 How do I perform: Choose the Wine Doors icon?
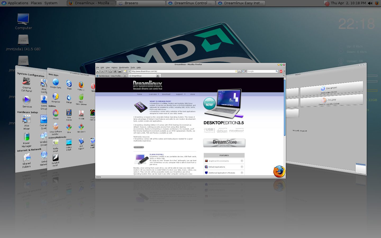(x=81, y=126)
